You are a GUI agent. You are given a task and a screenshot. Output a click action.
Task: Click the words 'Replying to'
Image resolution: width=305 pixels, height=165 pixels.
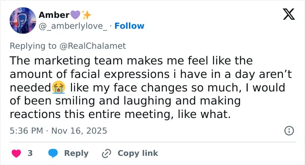point(33,46)
